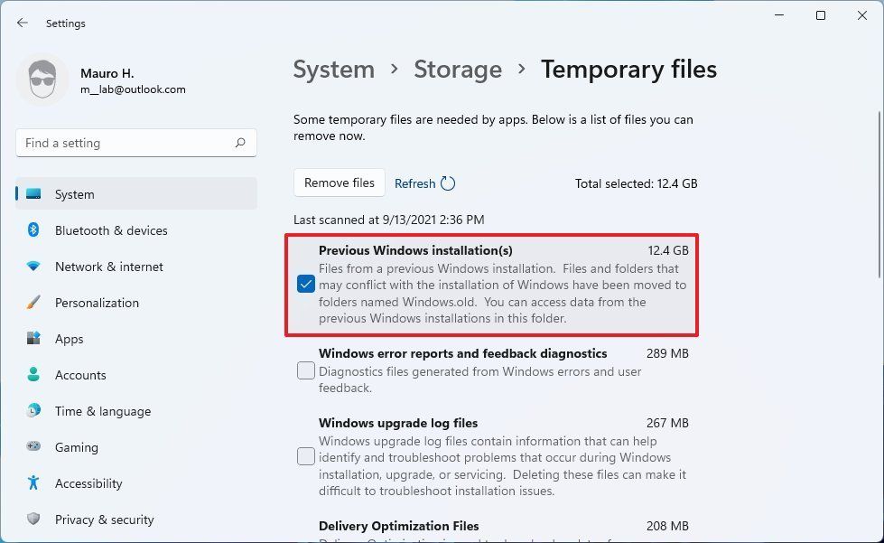Click the Apps sidebar icon
Screen dimensions: 884x543
tap(35, 339)
